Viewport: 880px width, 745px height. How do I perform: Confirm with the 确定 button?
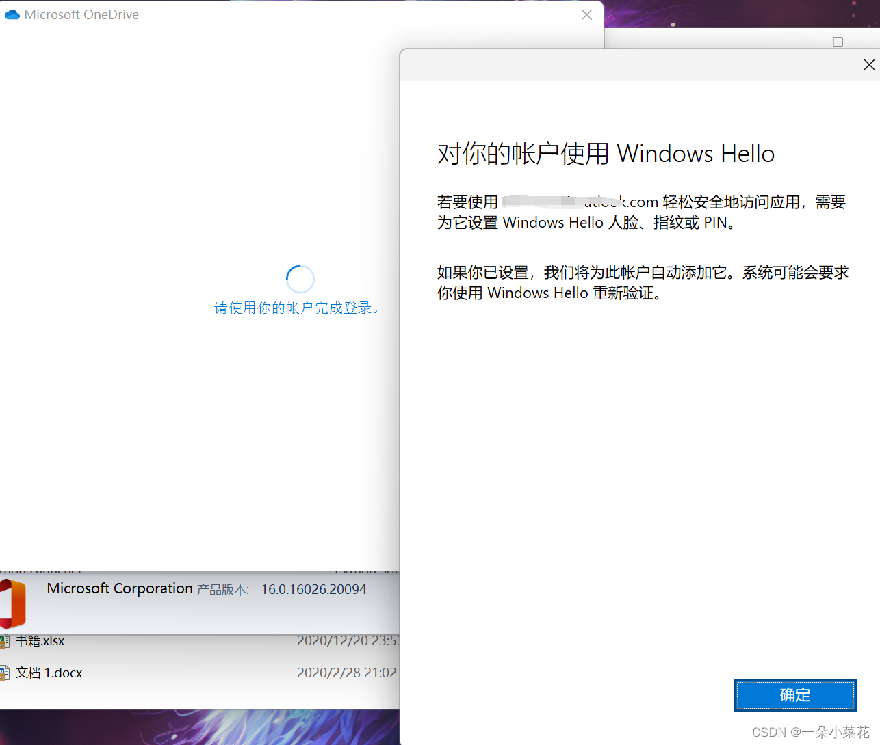pos(794,695)
